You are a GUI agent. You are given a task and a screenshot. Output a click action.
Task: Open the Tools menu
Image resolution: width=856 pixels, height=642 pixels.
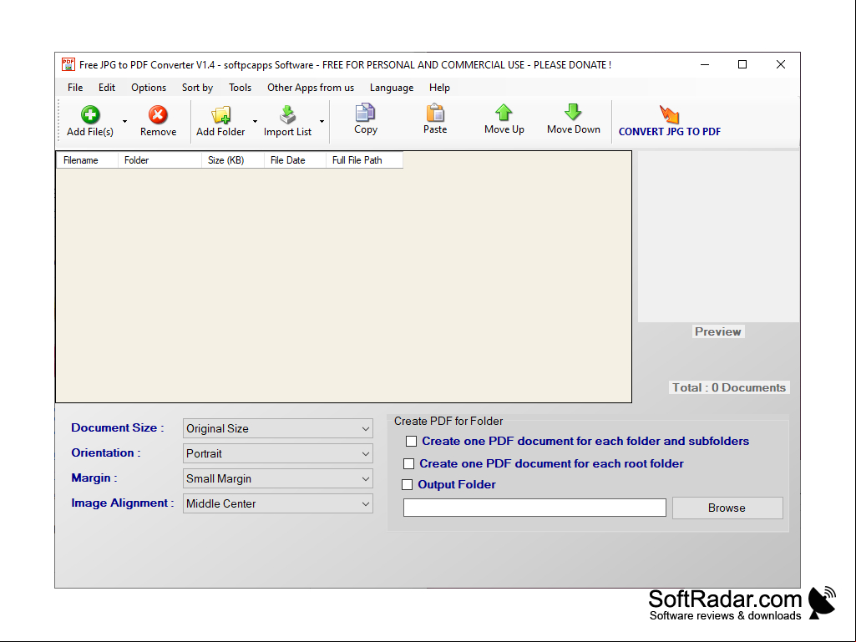pos(241,88)
